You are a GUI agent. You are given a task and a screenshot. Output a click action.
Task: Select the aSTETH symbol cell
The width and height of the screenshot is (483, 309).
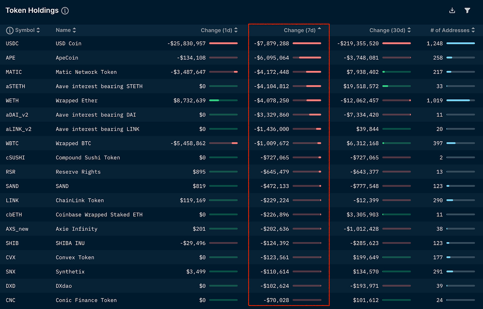click(x=15, y=86)
